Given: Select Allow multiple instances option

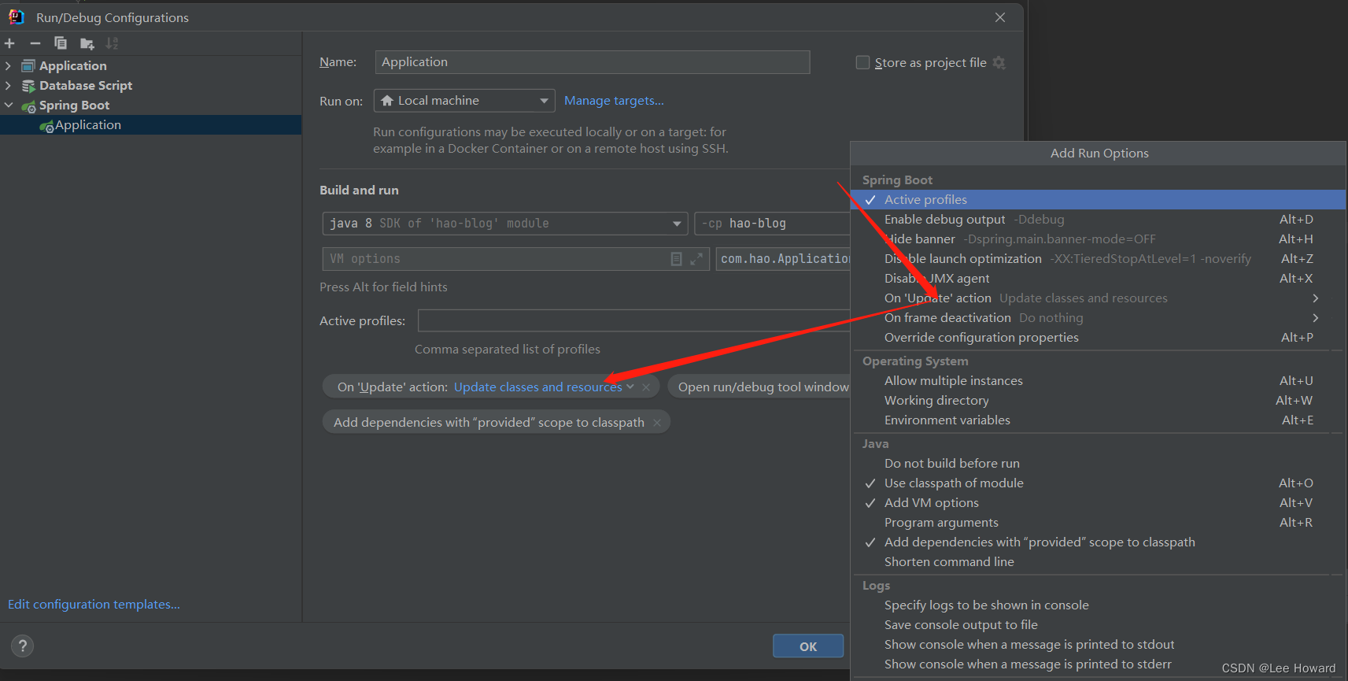Looking at the screenshot, I should pos(1099,381).
